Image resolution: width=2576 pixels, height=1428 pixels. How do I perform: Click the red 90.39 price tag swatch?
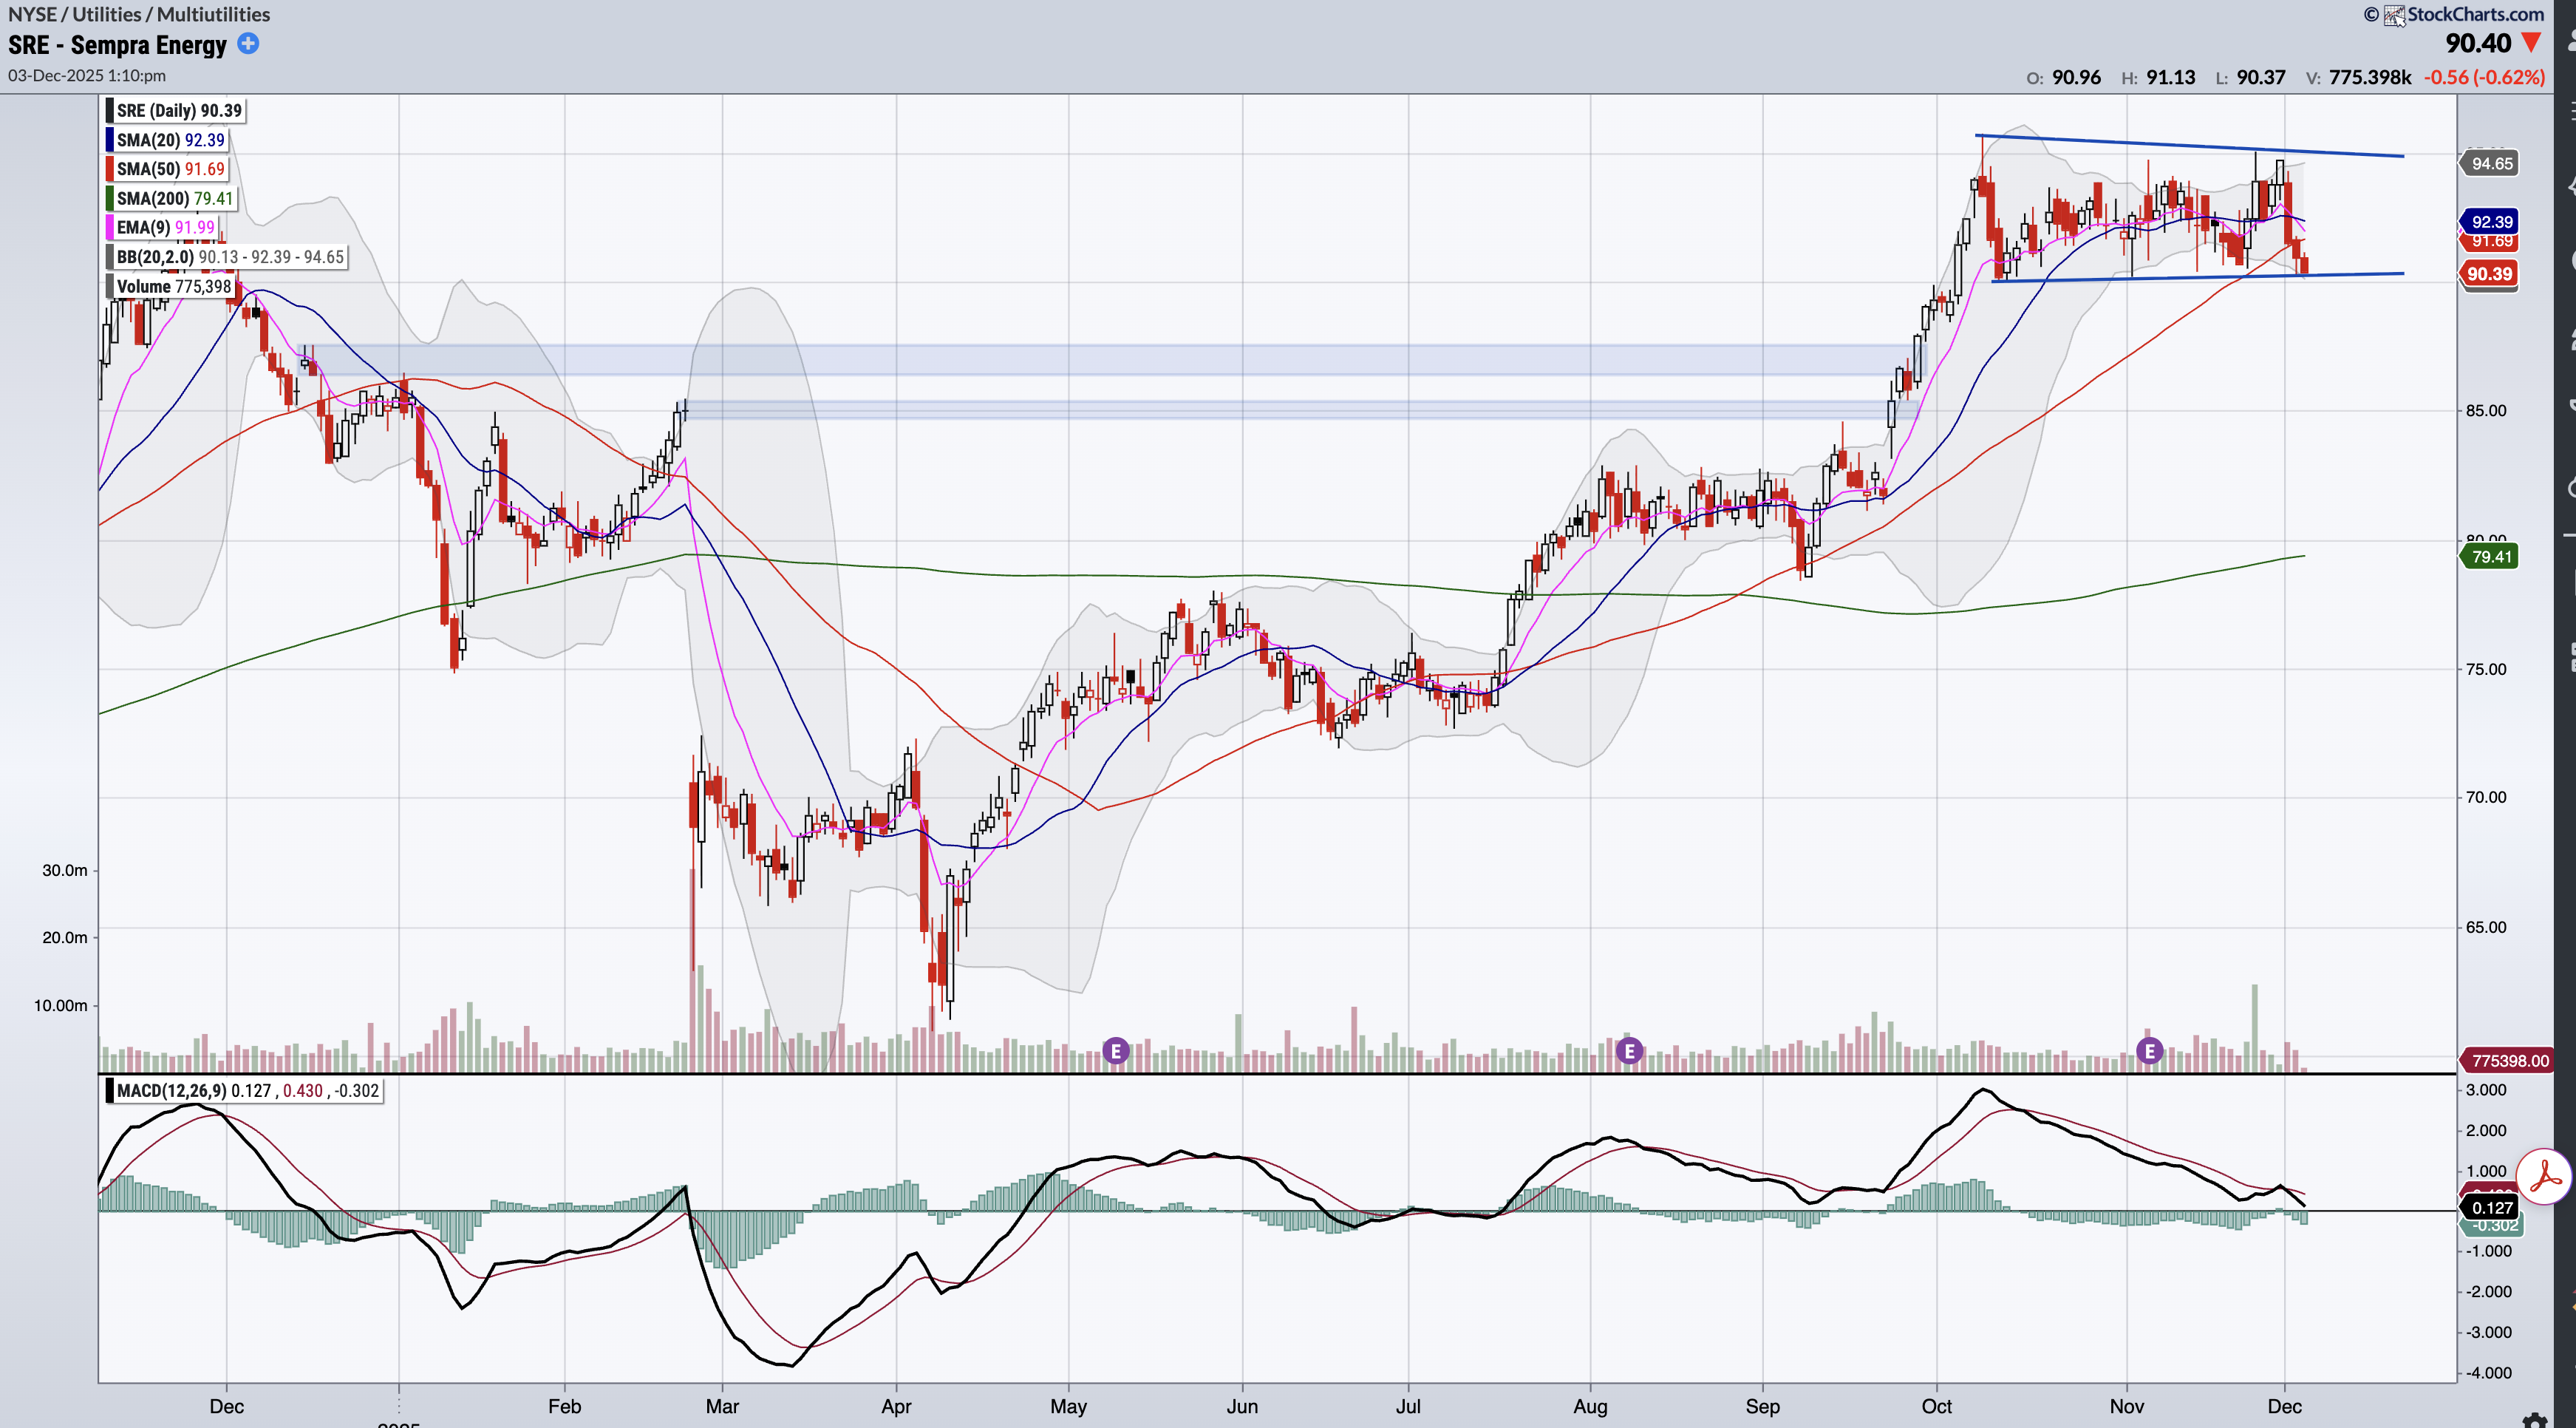[x=2488, y=274]
